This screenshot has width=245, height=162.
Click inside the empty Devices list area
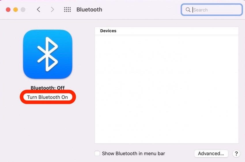tap(167, 89)
